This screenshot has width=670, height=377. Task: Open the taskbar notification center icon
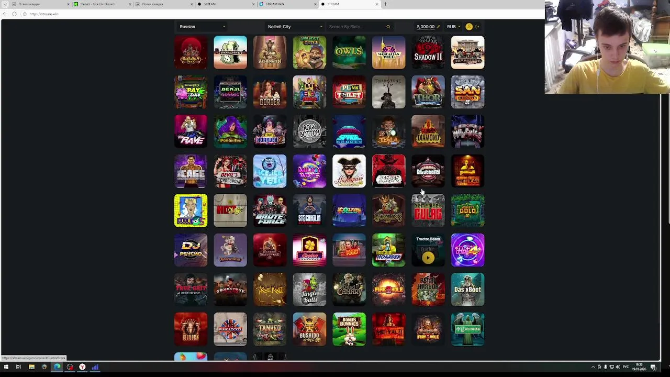653,367
